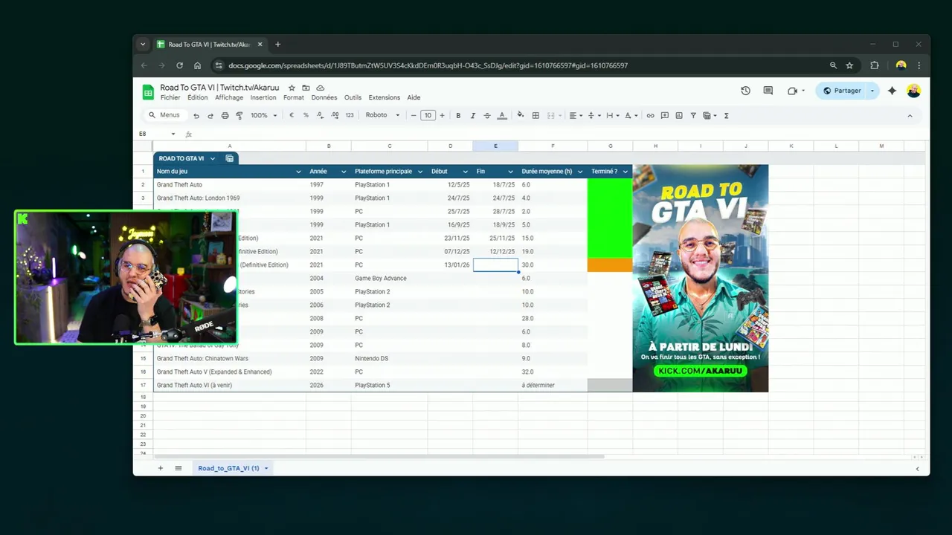952x535 pixels.
Task: Open the Outils menu
Action: (x=353, y=97)
